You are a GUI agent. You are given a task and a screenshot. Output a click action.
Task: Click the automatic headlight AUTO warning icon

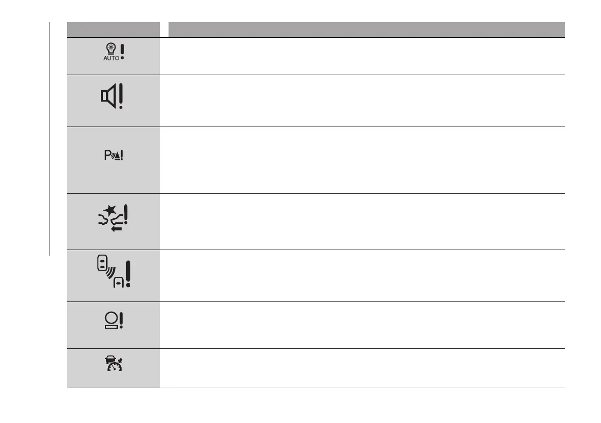point(114,52)
